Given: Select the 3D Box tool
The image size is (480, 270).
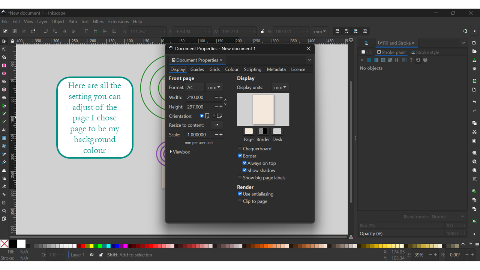Looking at the screenshot, I should click(4, 90).
